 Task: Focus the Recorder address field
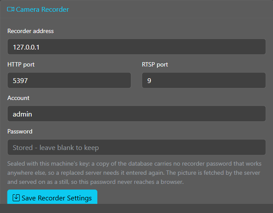pyautogui.click(x=136, y=47)
